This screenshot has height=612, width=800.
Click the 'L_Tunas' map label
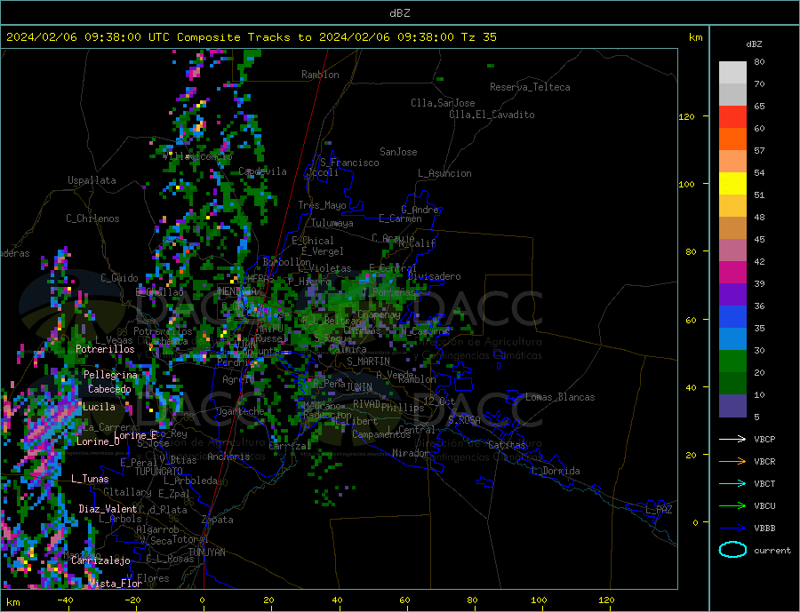[90, 479]
